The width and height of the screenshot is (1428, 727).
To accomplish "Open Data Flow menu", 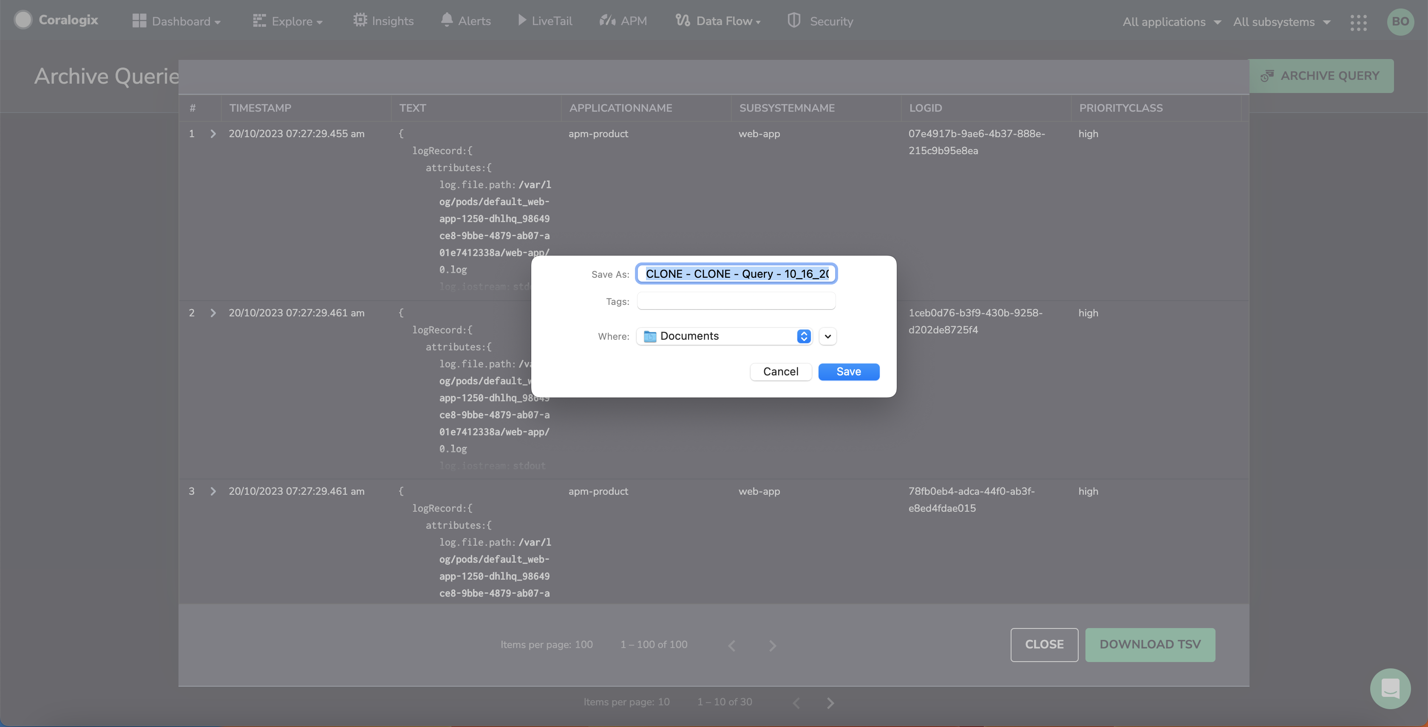I will coord(719,21).
